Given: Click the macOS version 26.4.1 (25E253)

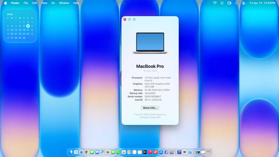Looking at the screenshot, I should 153,100.
